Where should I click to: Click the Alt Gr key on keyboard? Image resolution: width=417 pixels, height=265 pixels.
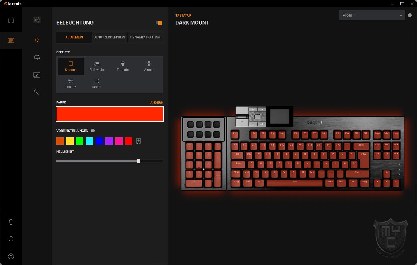click(330, 183)
